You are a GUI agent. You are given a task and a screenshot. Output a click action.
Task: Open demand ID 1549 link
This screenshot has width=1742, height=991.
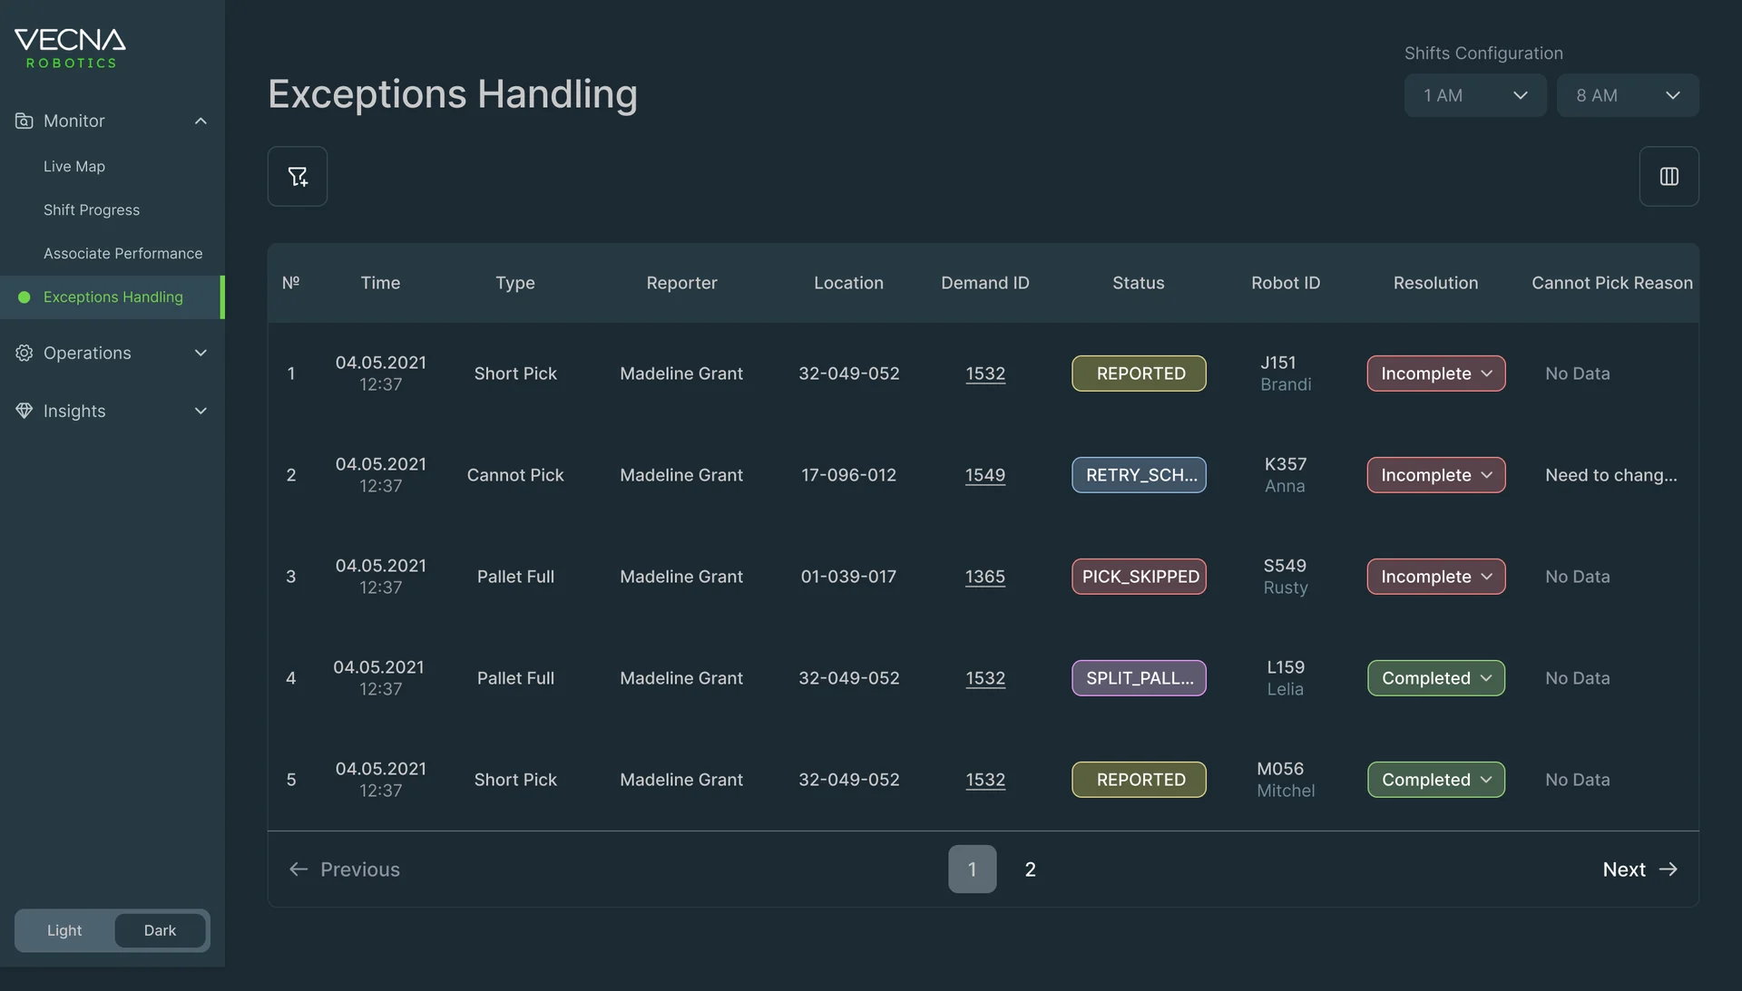[x=984, y=475]
